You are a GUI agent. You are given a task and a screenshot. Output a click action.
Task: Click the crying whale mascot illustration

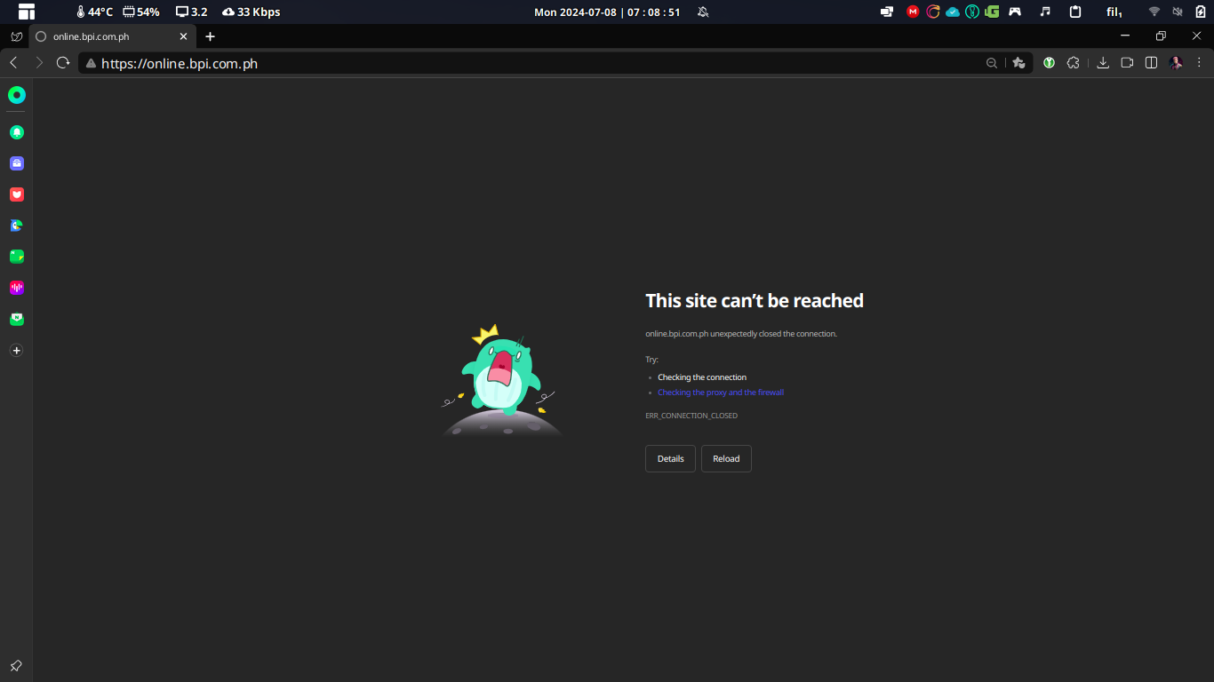click(502, 380)
